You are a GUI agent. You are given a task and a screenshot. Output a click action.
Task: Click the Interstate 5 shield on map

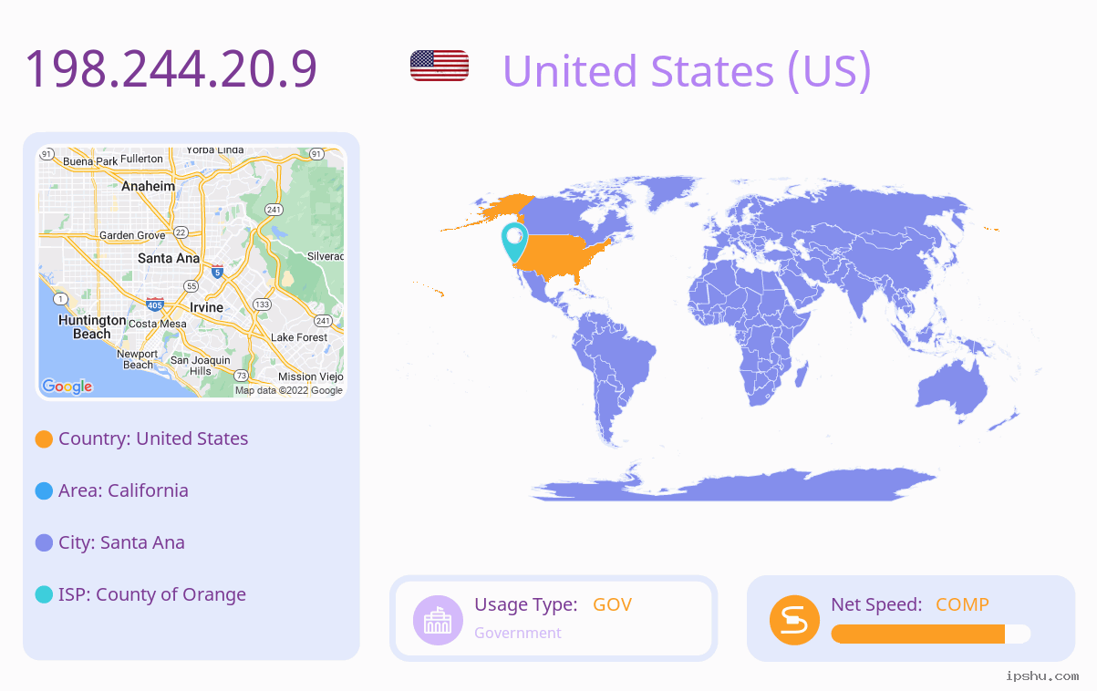point(216,271)
